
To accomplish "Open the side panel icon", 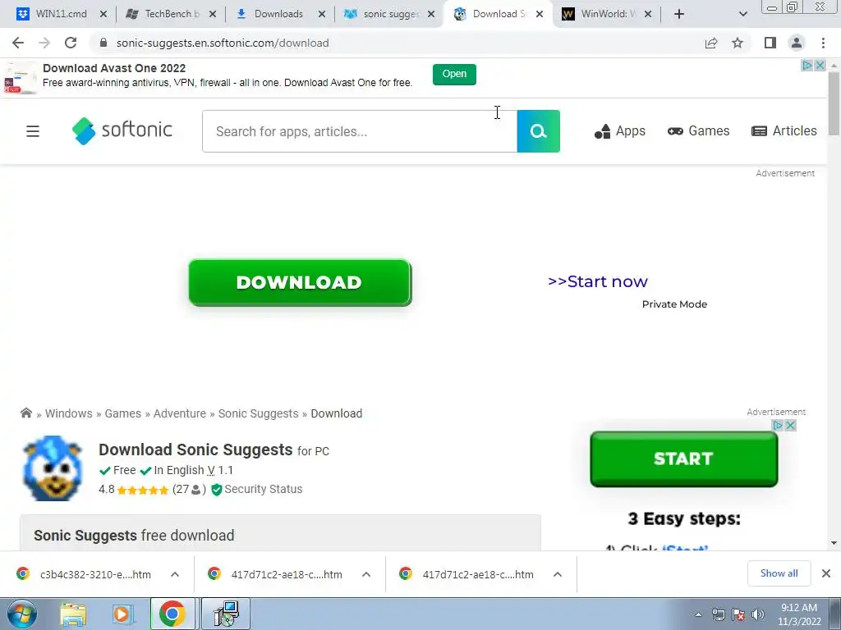I will (770, 43).
